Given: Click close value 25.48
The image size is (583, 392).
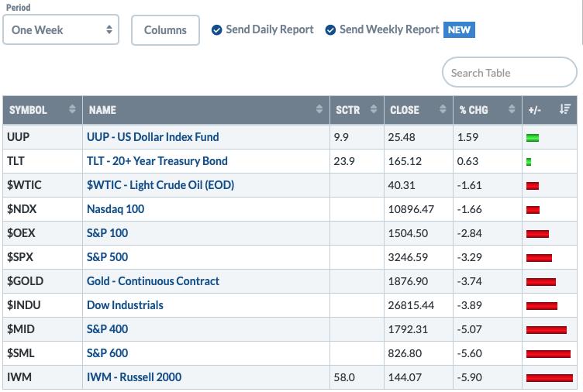Looking at the screenshot, I should pyautogui.click(x=402, y=137).
